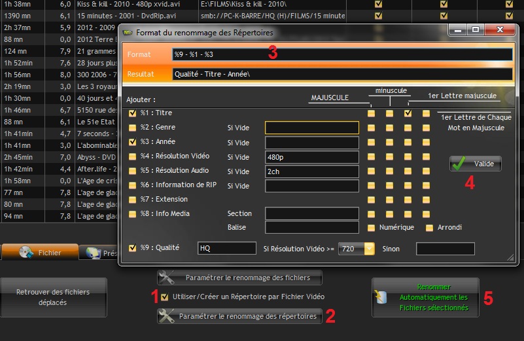This screenshot has height=341, width=524.
Task: Open the 720 video resolution dropdown
Action: [370, 249]
